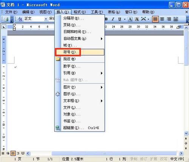Image resolution: width=189 pixels, height=162 pixels.
Task: Toggle align right button
Action: point(169,19)
